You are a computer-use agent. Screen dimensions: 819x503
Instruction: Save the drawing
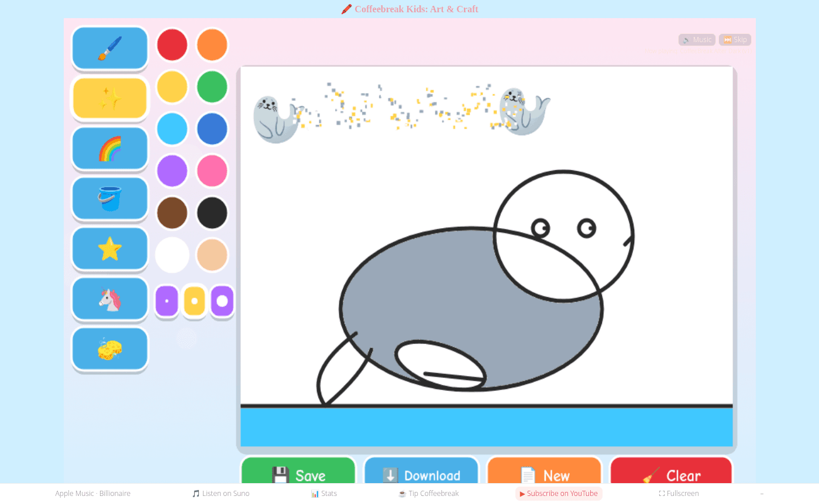pyautogui.click(x=298, y=471)
